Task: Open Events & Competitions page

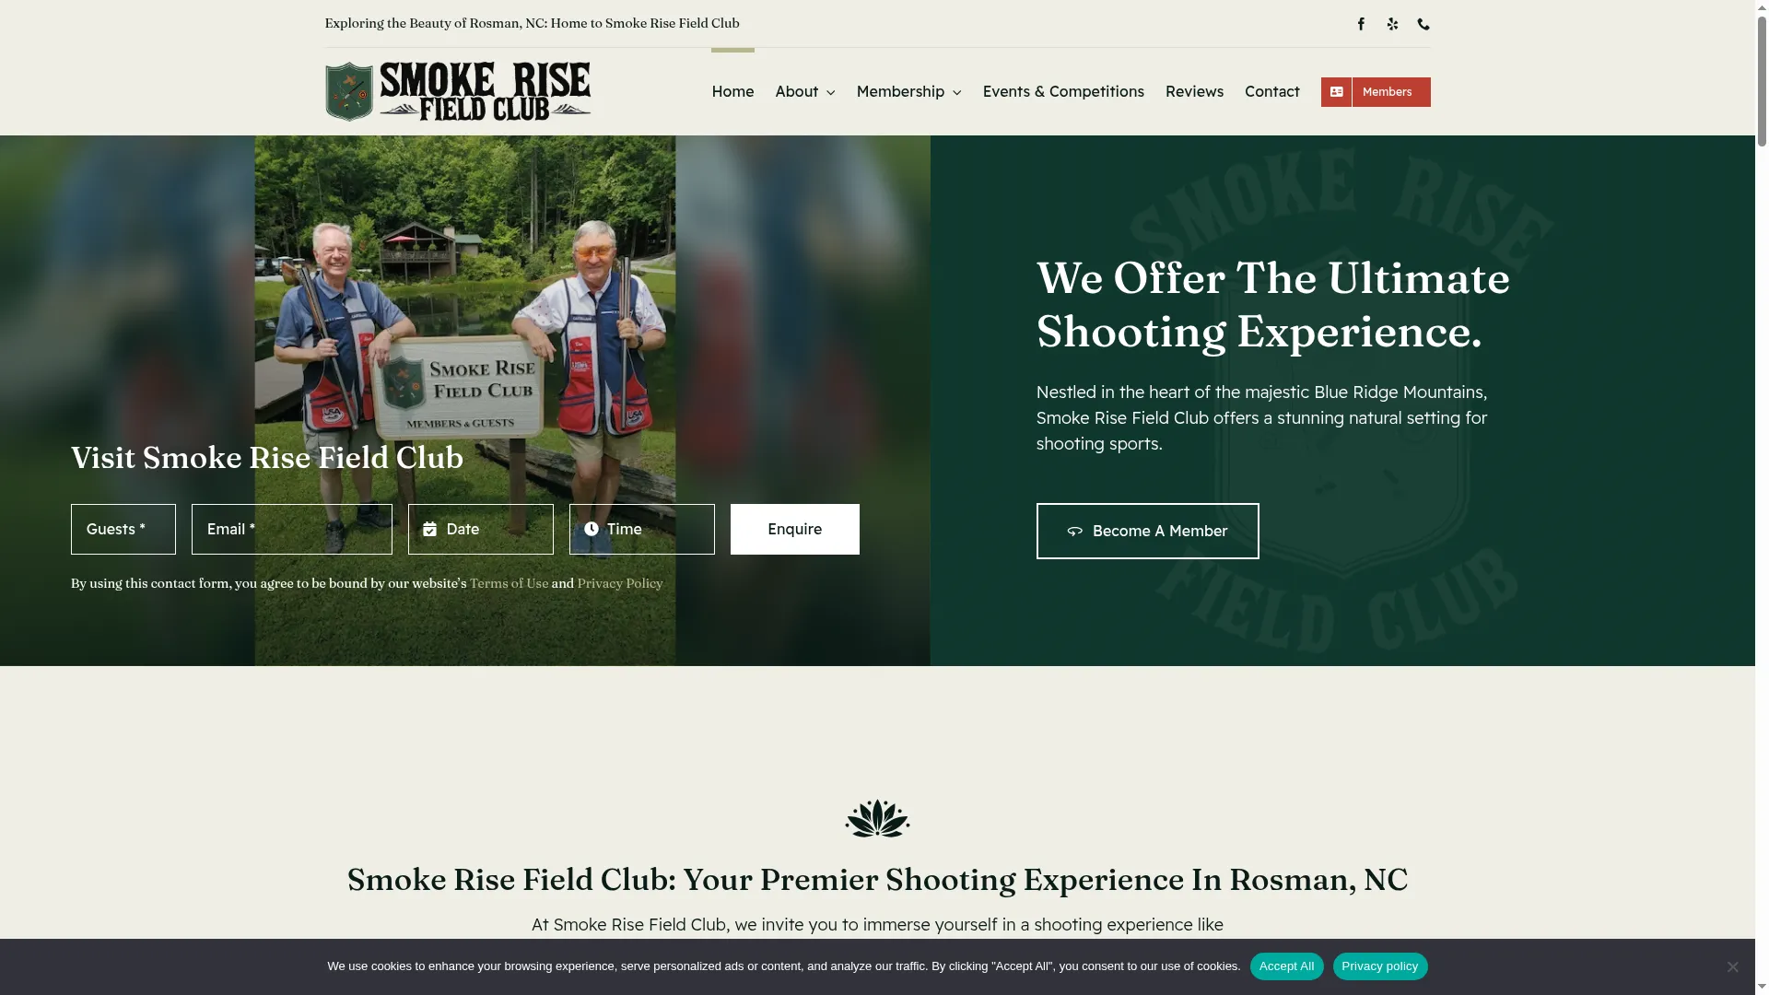Action: [x=1063, y=91]
